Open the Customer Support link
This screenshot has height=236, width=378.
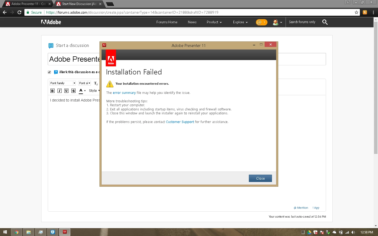[x=180, y=122]
